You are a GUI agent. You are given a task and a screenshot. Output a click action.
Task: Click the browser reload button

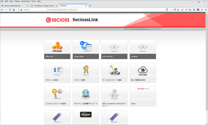click(x=10, y=10)
